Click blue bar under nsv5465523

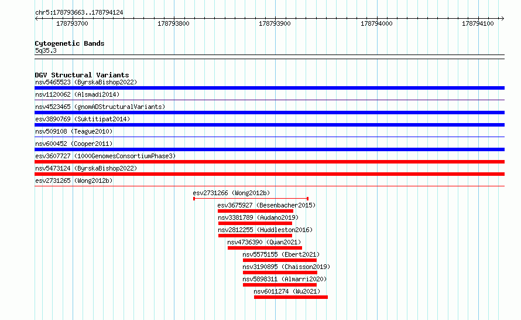pyautogui.click(x=269, y=88)
